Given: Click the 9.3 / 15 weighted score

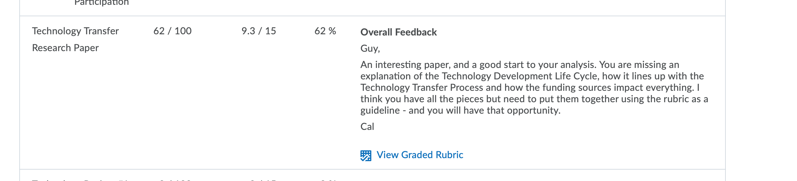Looking at the screenshot, I should [259, 31].
